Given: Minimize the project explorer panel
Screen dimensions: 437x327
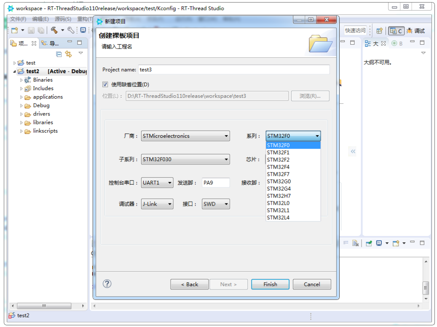Looking at the screenshot, I should (70, 42).
